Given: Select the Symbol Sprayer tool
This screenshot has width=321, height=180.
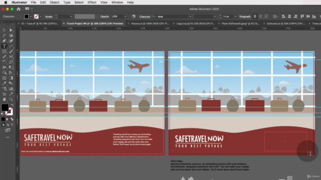Looking at the screenshot, I should click(5, 88).
